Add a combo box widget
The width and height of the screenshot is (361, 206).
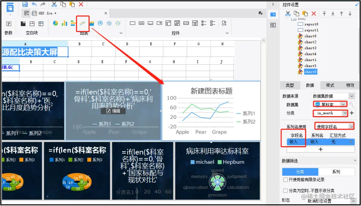pyautogui.click(x=159, y=23)
